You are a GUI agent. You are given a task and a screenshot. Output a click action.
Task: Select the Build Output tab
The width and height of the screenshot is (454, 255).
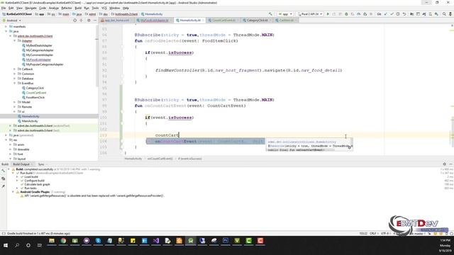point(21,164)
